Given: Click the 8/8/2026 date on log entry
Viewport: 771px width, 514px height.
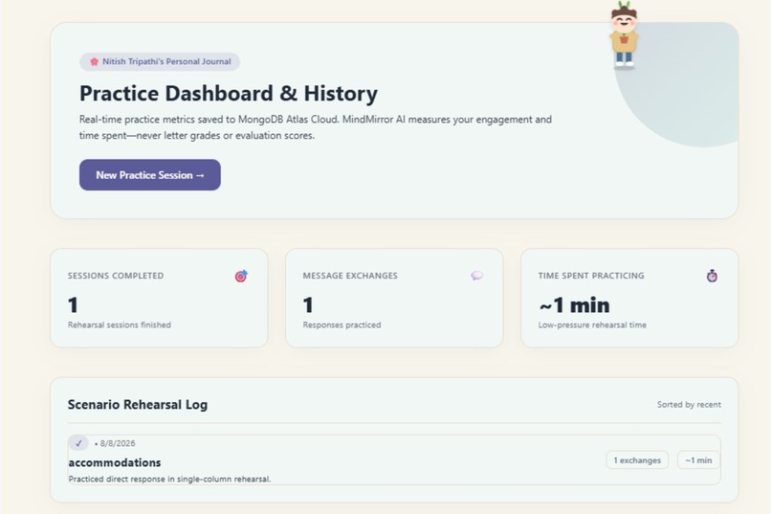Looking at the screenshot, I should [118, 443].
